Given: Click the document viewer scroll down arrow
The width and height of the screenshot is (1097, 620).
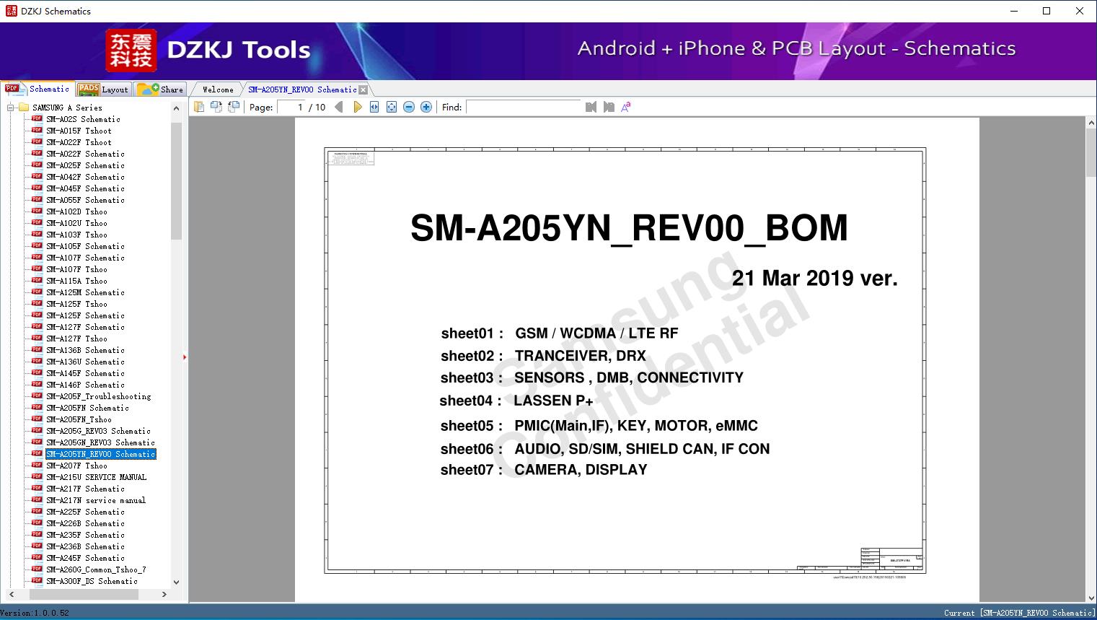Looking at the screenshot, I should pos(1091,597).
